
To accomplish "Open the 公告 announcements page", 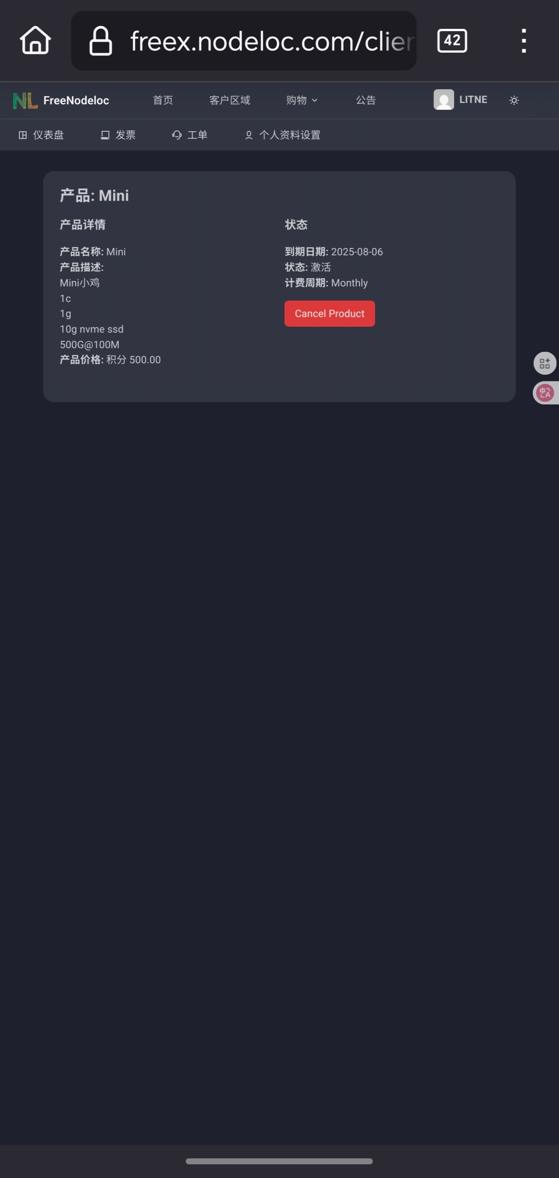I will click(x=366, y=100).
